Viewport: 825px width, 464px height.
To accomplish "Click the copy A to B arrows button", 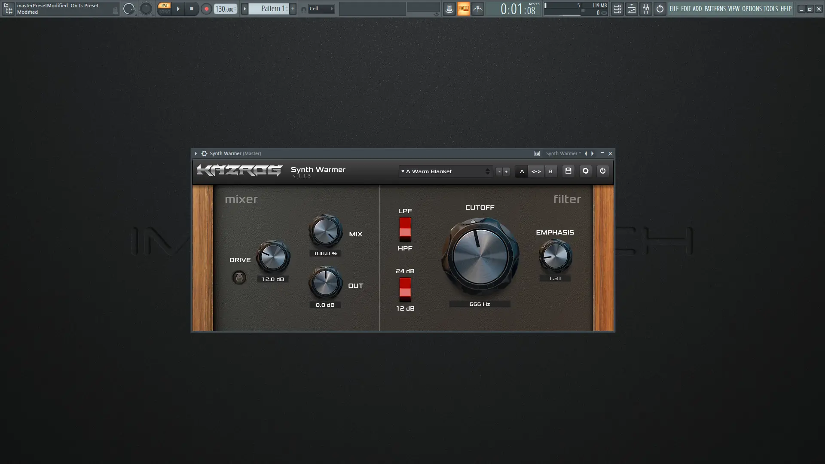I will tap(536, 171).
